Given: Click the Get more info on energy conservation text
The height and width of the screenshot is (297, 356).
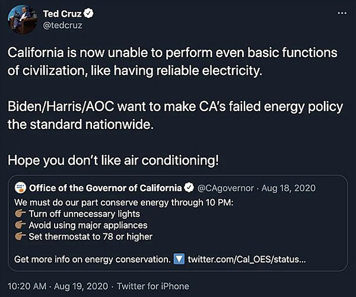Looking at the screenshot, I should click(93, 259).
